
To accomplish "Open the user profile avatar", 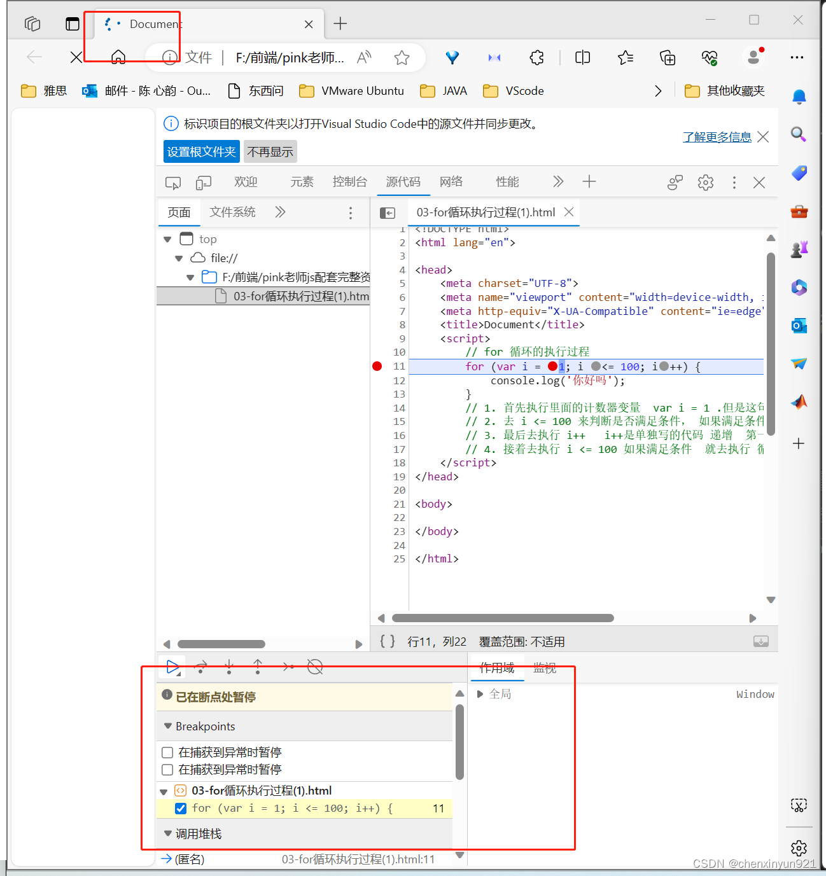I will tap(753, 57).
